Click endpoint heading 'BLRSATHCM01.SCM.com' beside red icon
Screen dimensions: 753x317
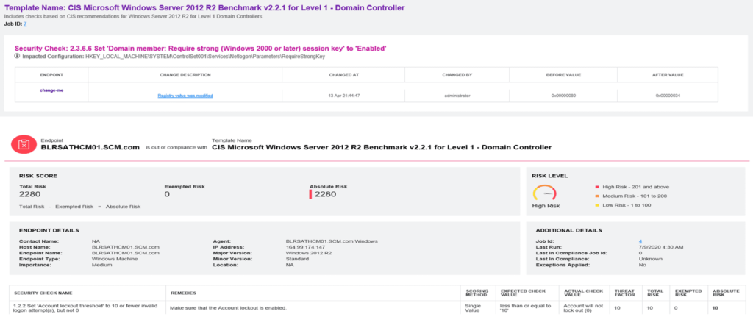coord(90,147)
